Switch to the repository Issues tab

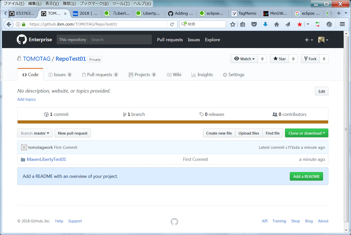click(60, 75)
